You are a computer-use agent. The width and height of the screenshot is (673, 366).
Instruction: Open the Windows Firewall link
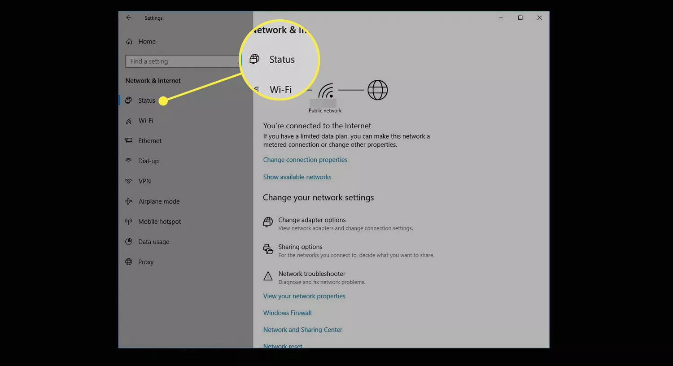point(287,313)
